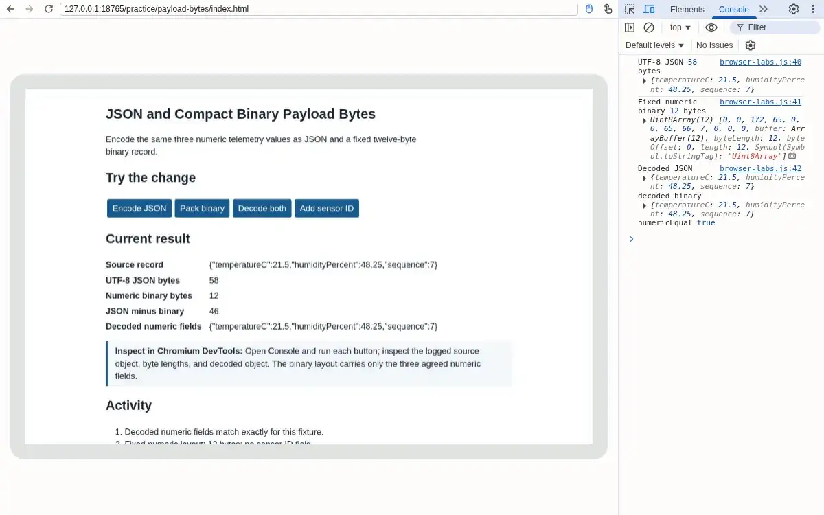Screen dimensions: 824x515
Task: Click the 'Source record' label
Action: [135, 264]
